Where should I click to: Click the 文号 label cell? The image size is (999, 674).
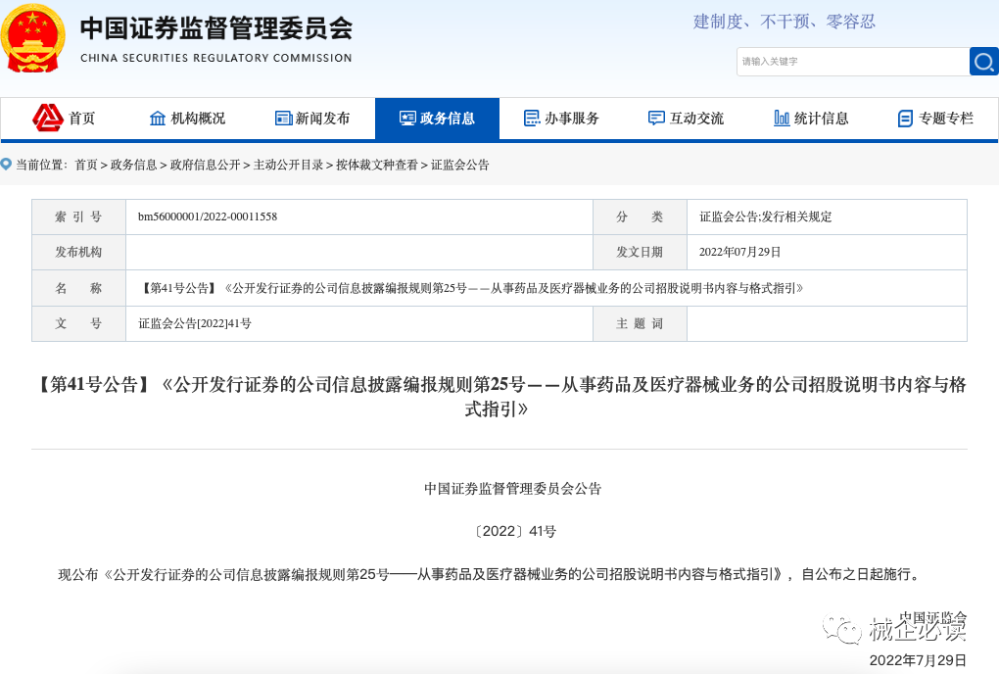click(x=78, y=323)
